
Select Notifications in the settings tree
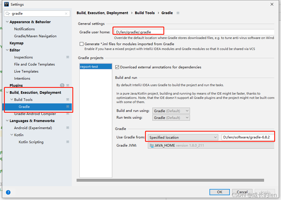tap(24, 29)
